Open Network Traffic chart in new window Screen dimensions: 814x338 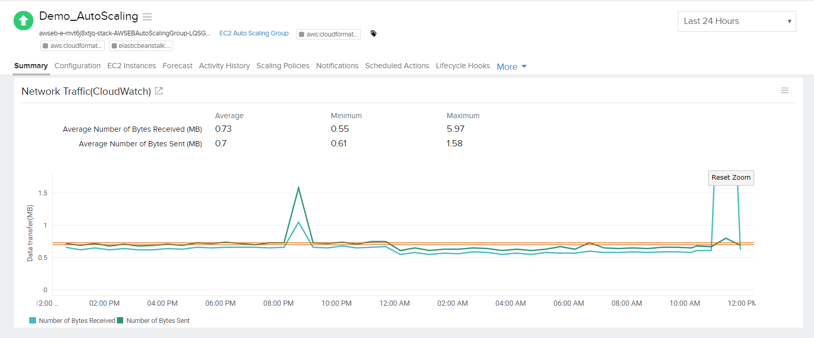pos(159,90)
